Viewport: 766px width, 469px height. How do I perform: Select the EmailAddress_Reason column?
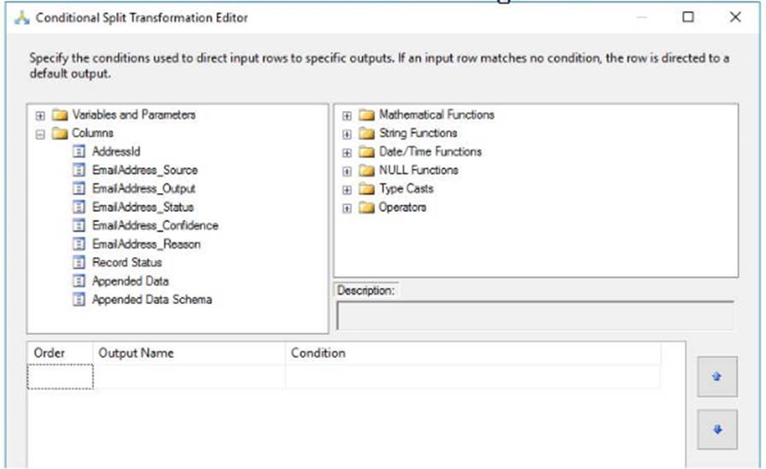pyautogui.click(x=145, y=244)
